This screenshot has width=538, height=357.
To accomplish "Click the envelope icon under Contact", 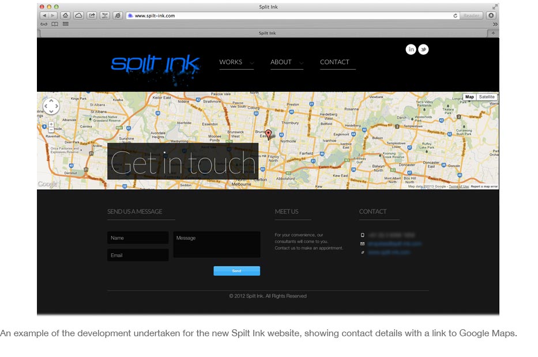I will (362, 244).
